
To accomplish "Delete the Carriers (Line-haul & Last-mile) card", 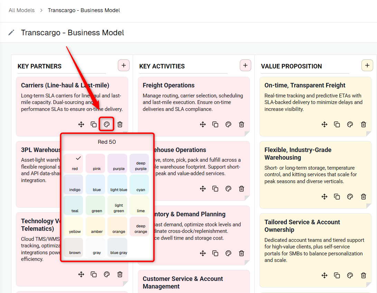I will click(x=120, y=124).
